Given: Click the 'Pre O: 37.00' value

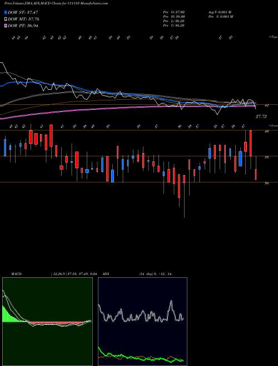Looking at the screenshot, I should coord(174,12).
